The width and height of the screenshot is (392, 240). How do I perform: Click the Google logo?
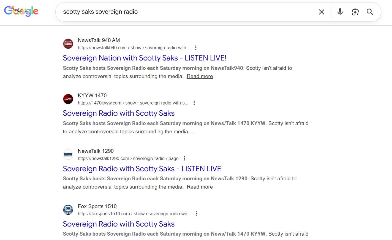pos(21,11)
